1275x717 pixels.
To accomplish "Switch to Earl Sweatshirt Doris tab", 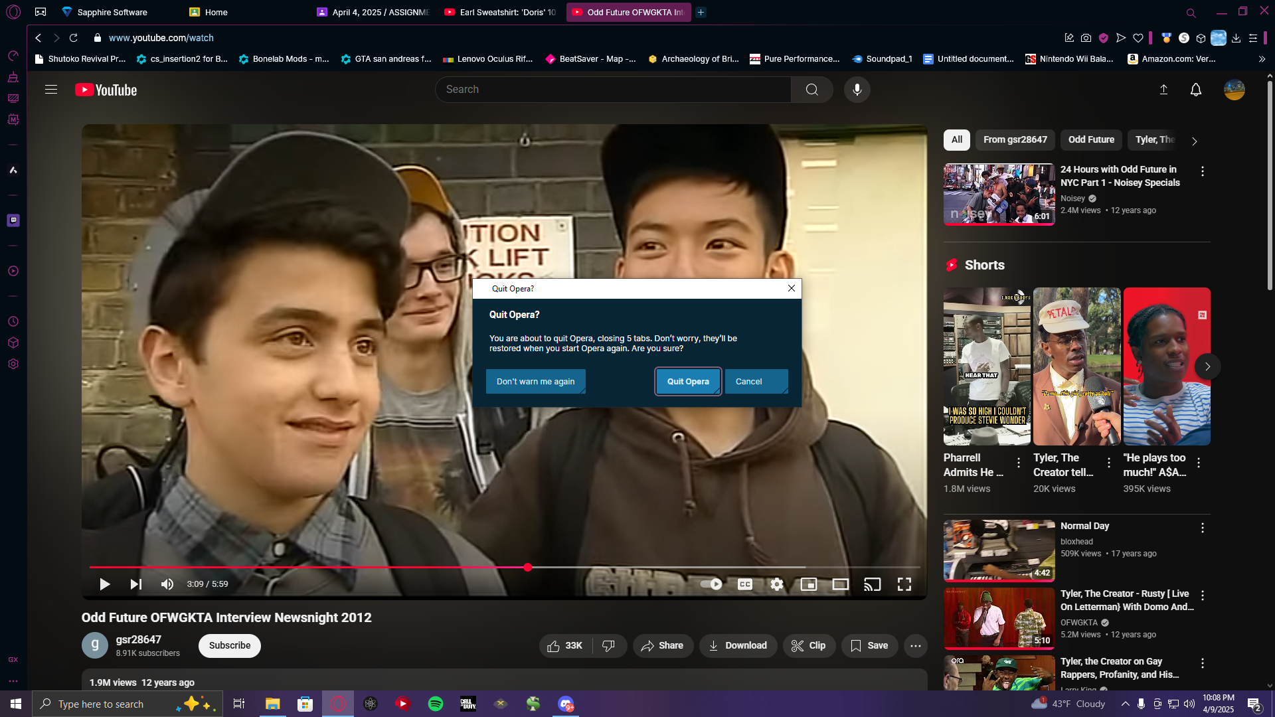I will (501, 12).
